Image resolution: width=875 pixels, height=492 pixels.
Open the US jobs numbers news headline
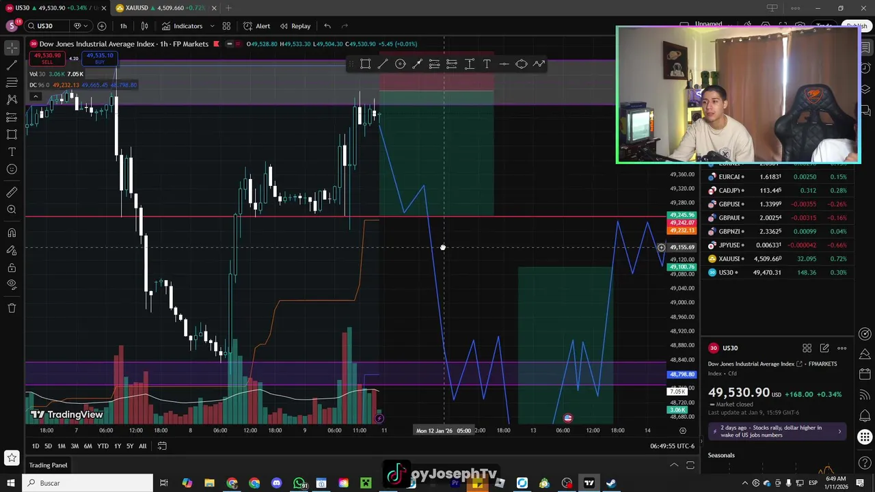click(776, 432)
